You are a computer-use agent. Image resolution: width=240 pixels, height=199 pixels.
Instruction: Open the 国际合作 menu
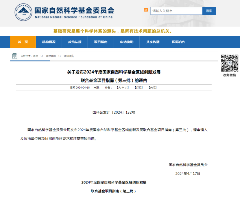pos(179,42)
